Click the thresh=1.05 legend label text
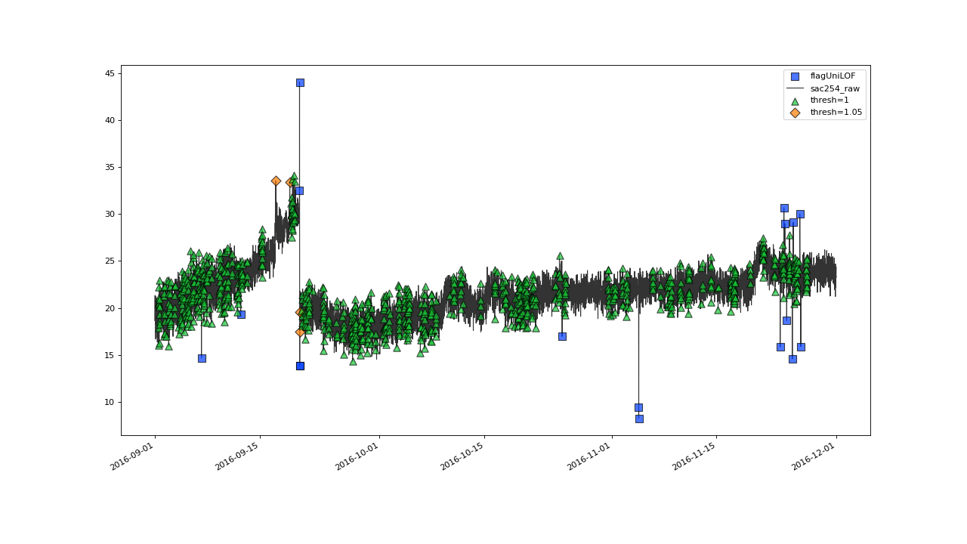This screenshot has height=544, width=967. [x=836, y=113]
